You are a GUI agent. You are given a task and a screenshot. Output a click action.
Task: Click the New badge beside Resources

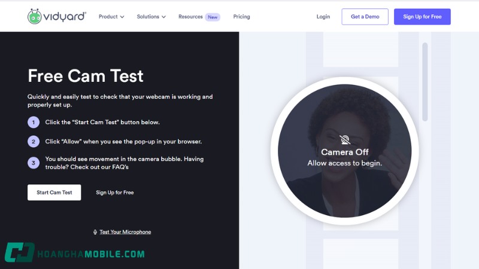point(213,17)
